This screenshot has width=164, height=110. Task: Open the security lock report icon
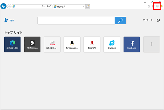click(x=48, y=6)
